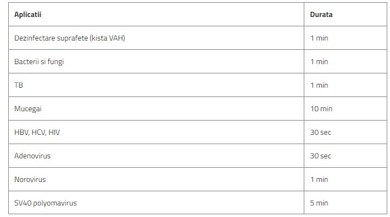Image resolution: width=390 pixels, height=217 pixels.
Task: Select the Adenovirus row label
Action: click(x=32, y=156)
